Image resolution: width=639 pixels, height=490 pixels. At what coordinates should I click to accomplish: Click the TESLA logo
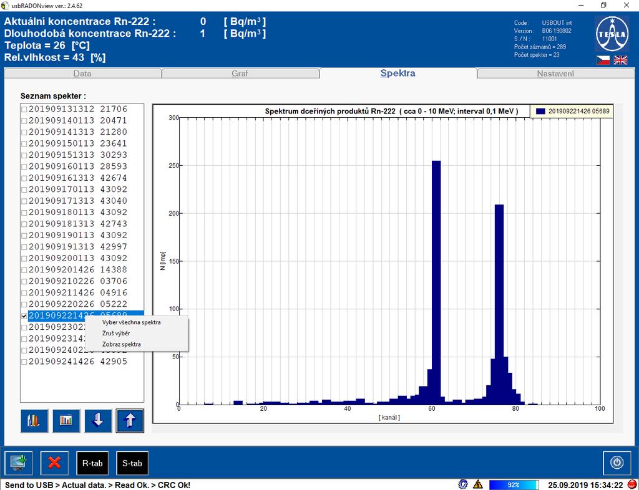pos(612,34)
